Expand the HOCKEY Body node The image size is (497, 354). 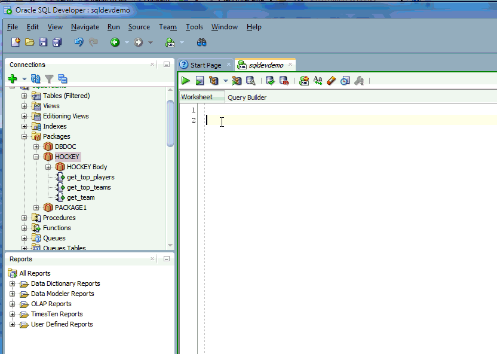(x=48, y=167)
